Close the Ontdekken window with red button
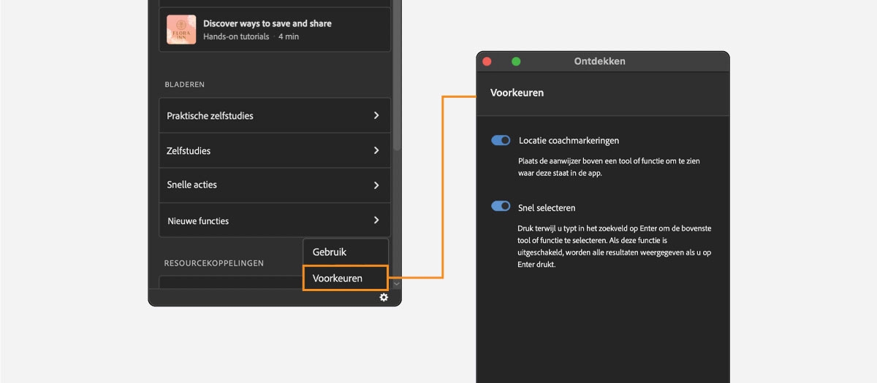The image size is (877, 383). tap(487, 61)
